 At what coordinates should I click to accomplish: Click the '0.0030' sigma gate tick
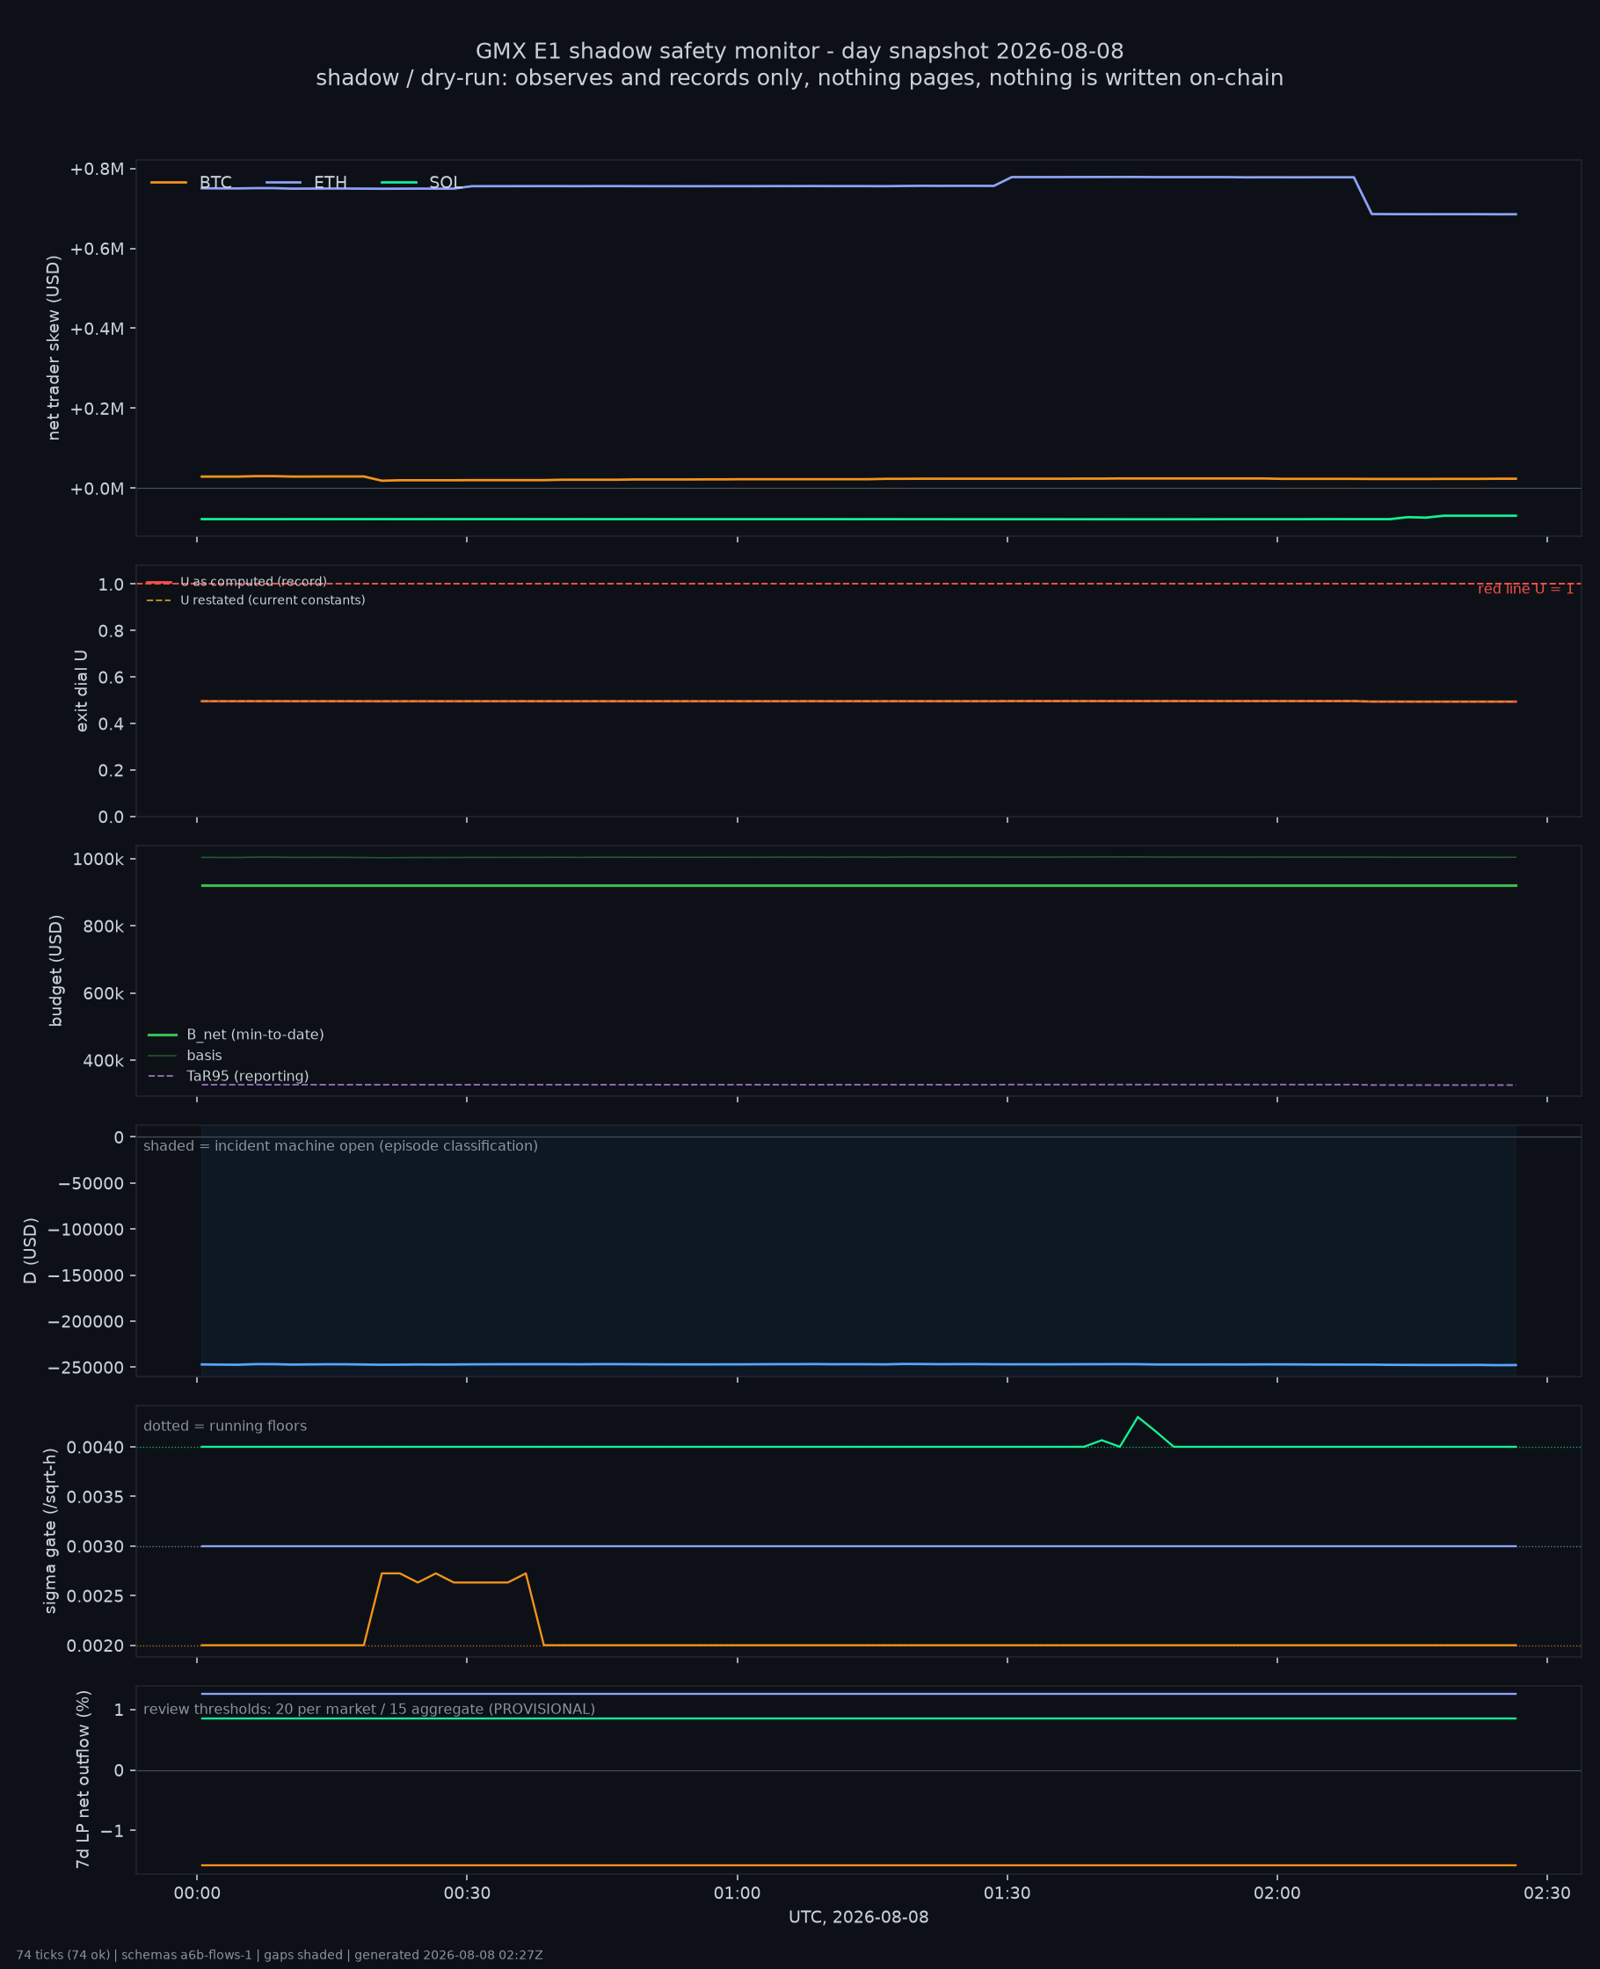tap(95, 1546)
